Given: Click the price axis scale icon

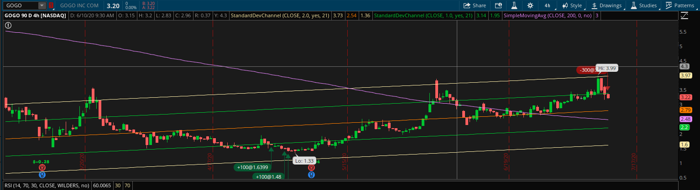Looking at the screenshot, I should click(684, 16).
